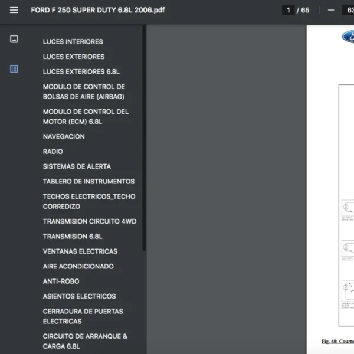The height and width of the screenshot is (354, 354).
Task: Click the PDF file name title
Action: click(98, 10)
